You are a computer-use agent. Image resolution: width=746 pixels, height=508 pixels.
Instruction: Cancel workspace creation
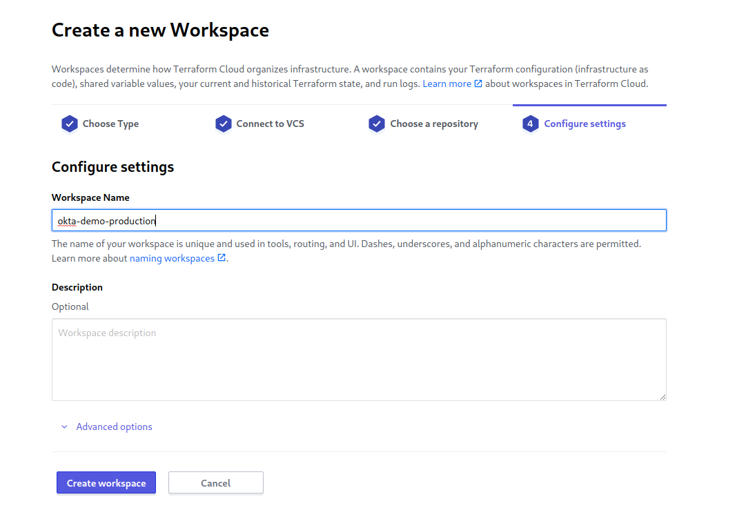[x=215, y=483]
